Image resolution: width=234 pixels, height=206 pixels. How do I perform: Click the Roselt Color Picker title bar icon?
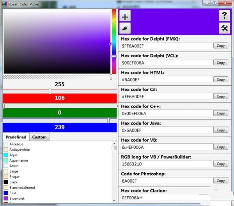pyautogui.click(x=5, y=4)
